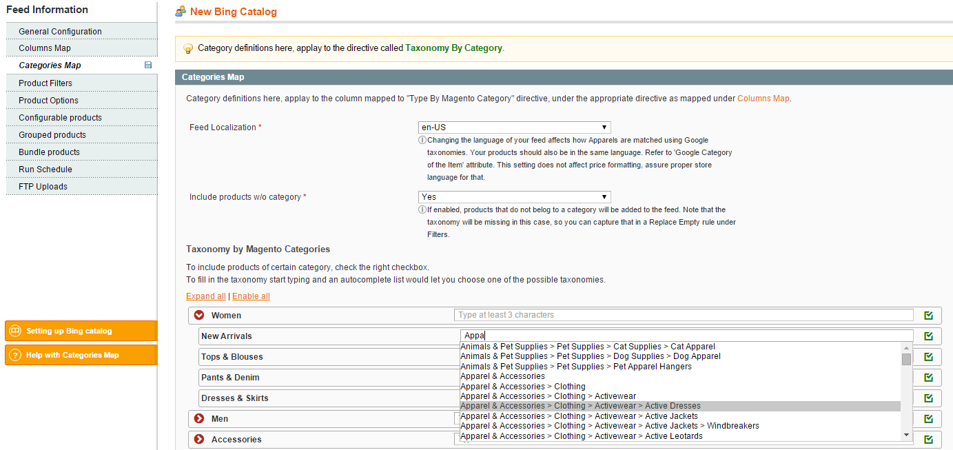Click the info icon under Include products w/o category
Image resolution: width=953 pixels, height=450 pixels.
(x=422, y=209)
